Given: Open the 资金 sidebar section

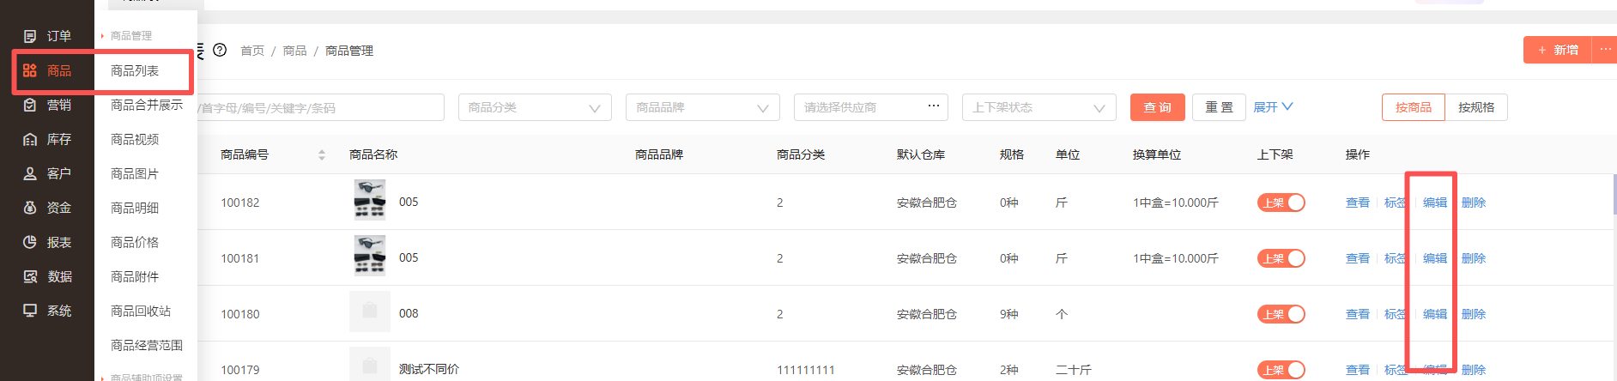Looking at the screenshot, I should tap(47, 208).
